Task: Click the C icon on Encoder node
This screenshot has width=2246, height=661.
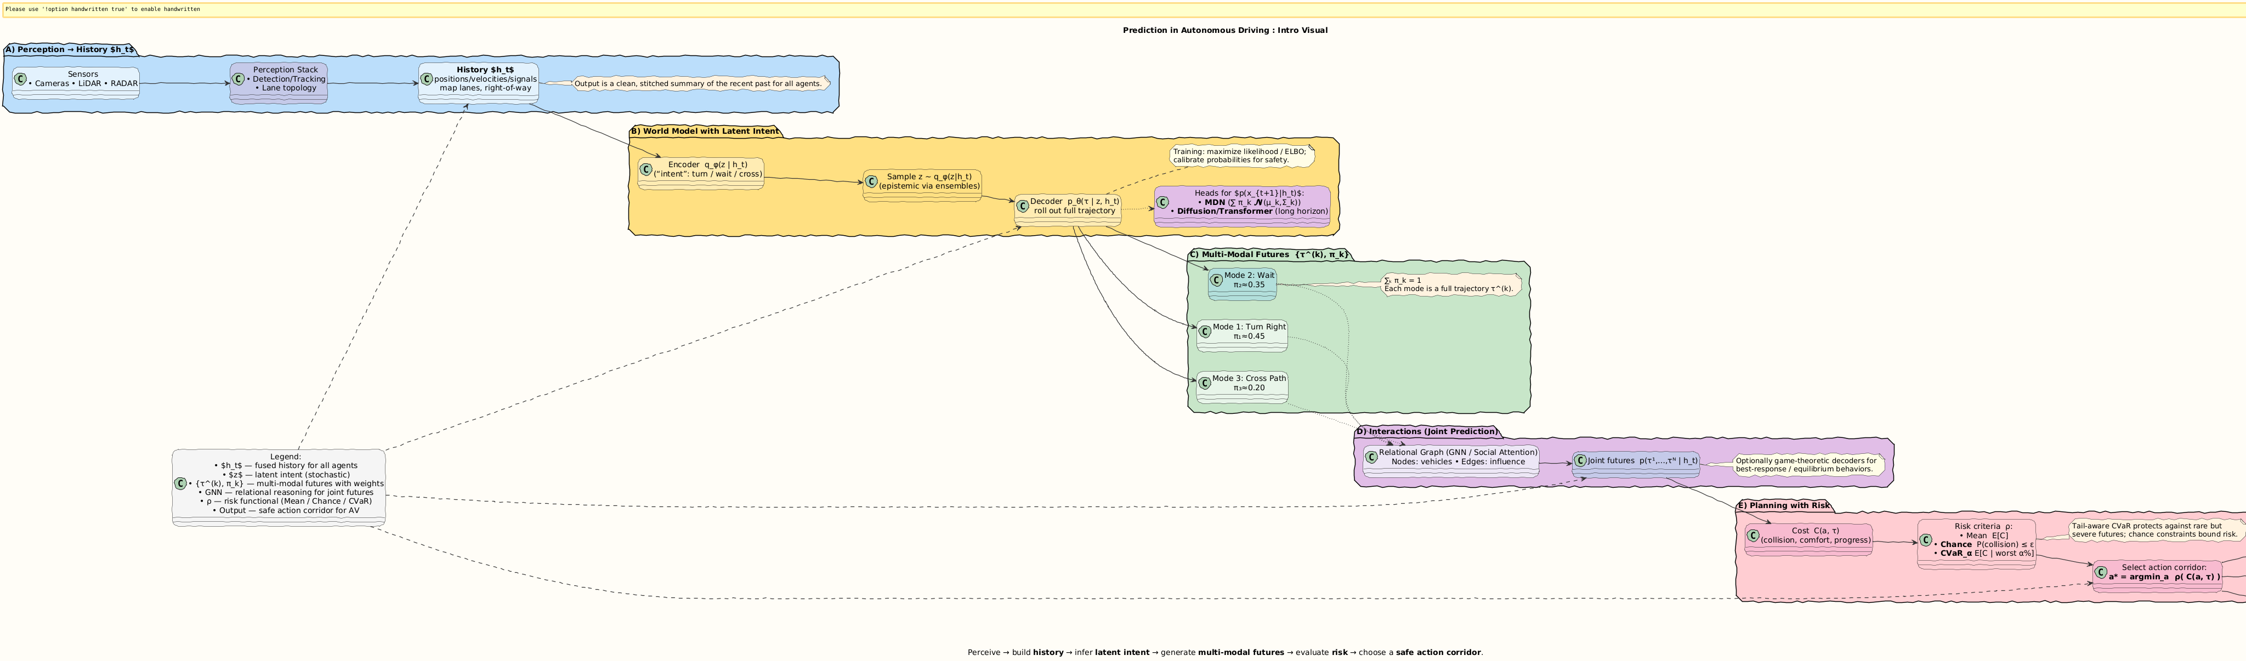Action: 646,170
